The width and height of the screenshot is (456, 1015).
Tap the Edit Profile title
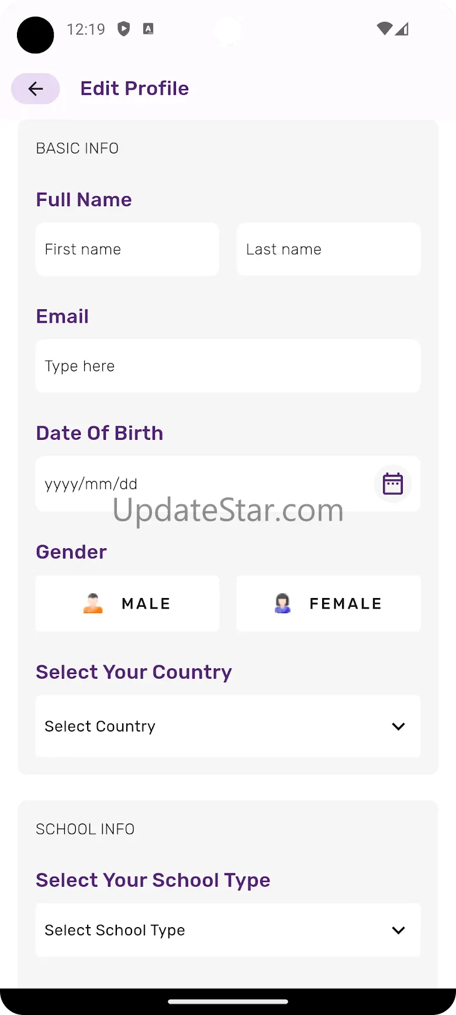point(134,88)
